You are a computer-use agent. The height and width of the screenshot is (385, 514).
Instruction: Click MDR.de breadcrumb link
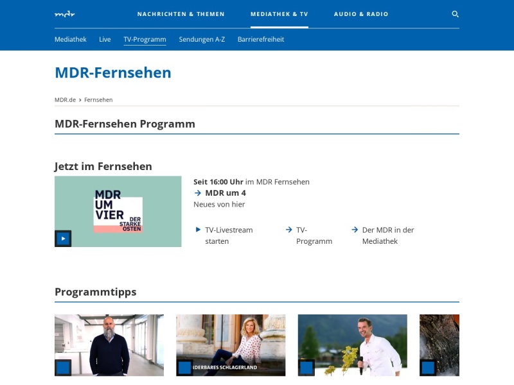pyautogui.click(x=66, y=100)
